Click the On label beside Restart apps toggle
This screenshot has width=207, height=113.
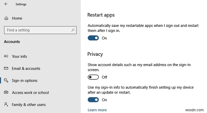coord(104,38)
